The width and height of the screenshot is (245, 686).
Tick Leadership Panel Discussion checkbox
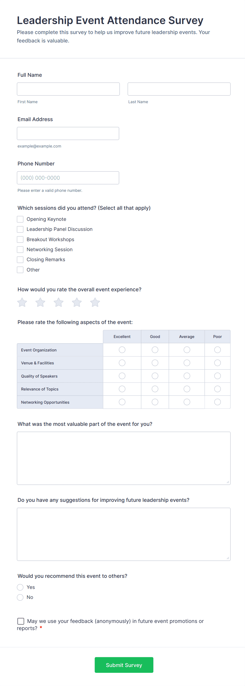point(20,229)
